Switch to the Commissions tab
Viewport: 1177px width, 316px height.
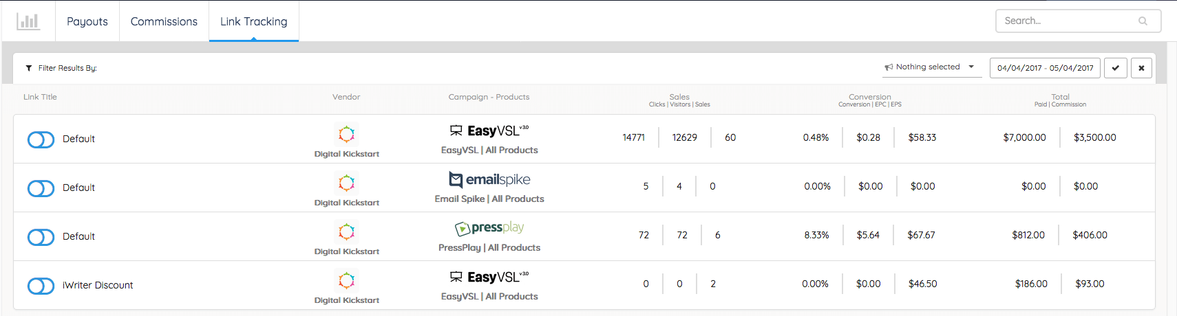[164, 21]
